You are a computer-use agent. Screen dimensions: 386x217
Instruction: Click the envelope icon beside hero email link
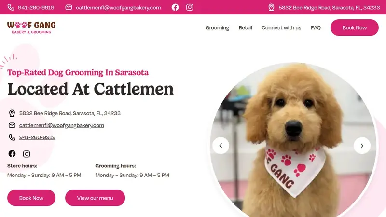[x=12, y=125]
